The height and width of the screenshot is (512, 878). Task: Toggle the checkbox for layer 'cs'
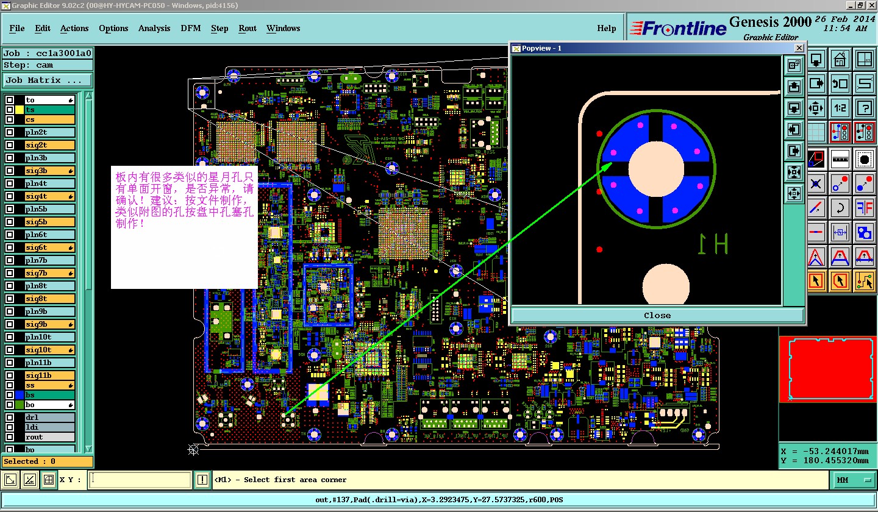click(x=10, y=120)
